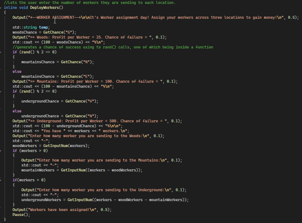
Task: Click the 'Pause();' call
Action: (x=21, y=215)
